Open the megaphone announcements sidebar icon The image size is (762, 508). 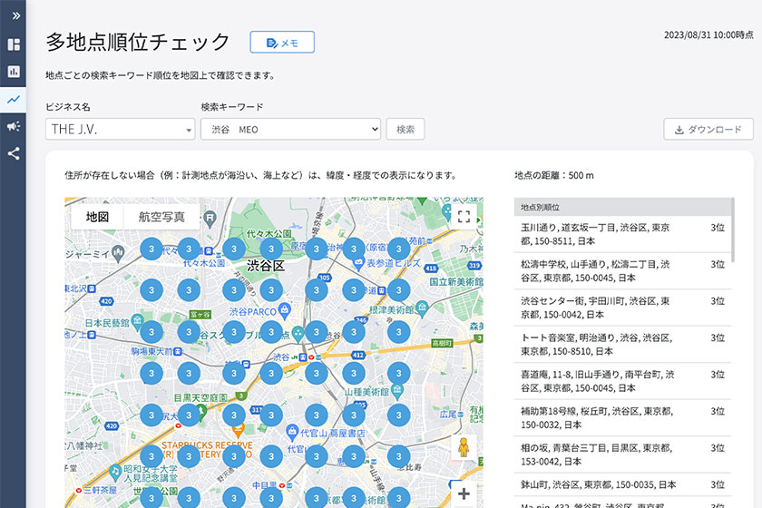coord(14,126)
